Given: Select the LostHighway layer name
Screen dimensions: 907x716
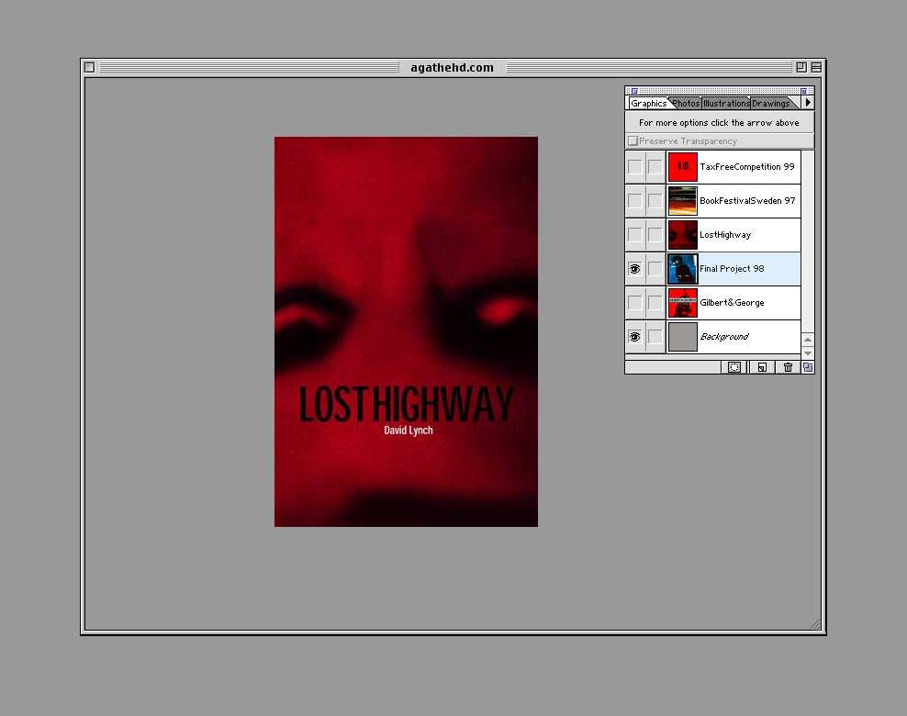Looking at the screenshot, I should [x=725, y=235].
